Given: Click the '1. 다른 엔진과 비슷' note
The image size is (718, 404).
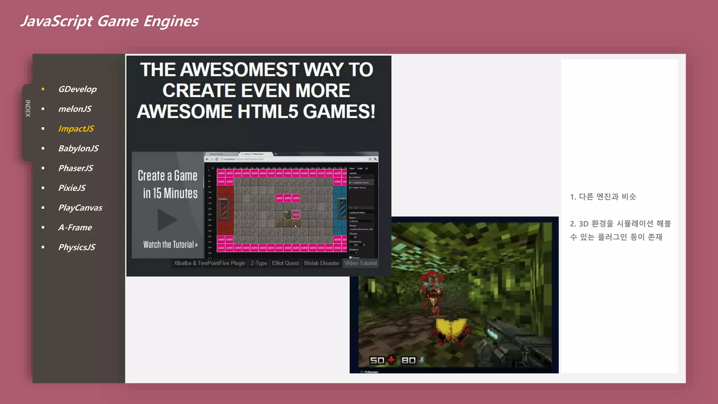Looking at the screenshot, I should (603, 197).
